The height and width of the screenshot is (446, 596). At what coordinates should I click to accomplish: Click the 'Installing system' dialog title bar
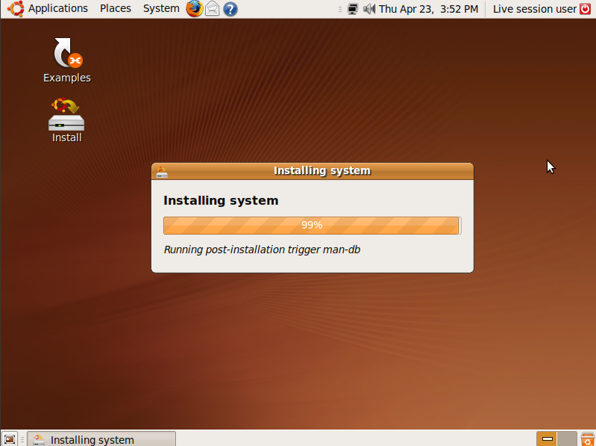313,171
